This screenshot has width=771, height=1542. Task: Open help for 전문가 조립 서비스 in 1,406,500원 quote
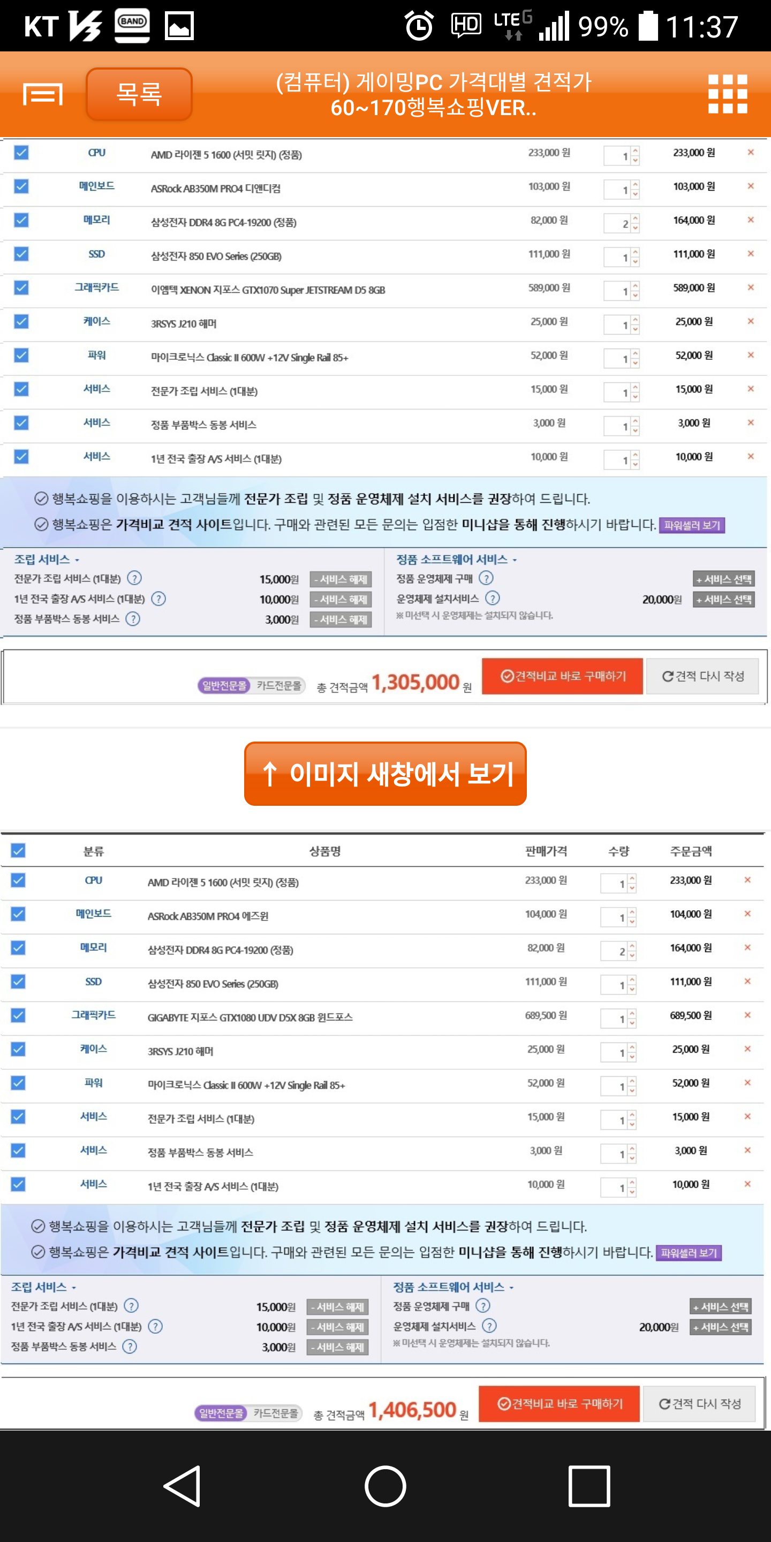point(132,1305)
